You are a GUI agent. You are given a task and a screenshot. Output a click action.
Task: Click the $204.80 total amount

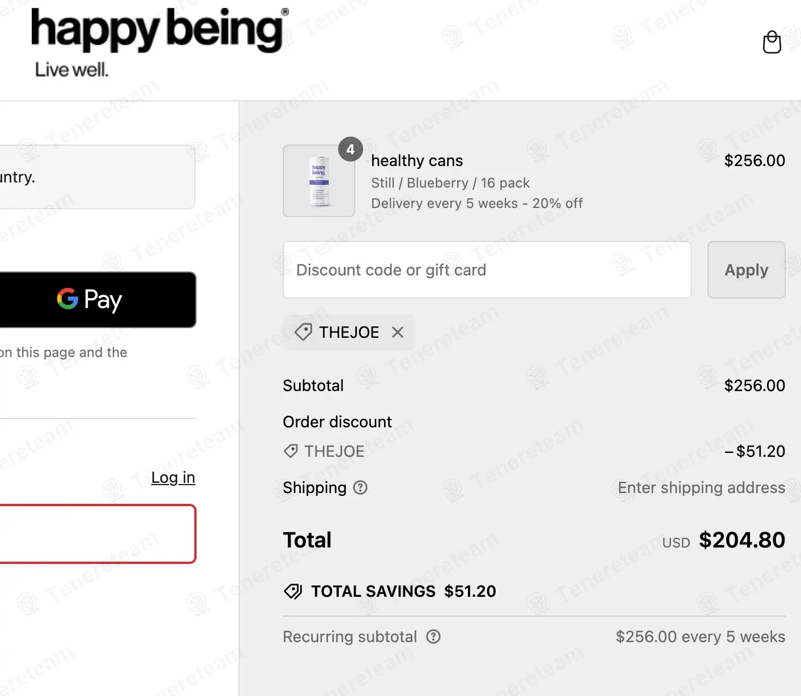coord(742,540)
